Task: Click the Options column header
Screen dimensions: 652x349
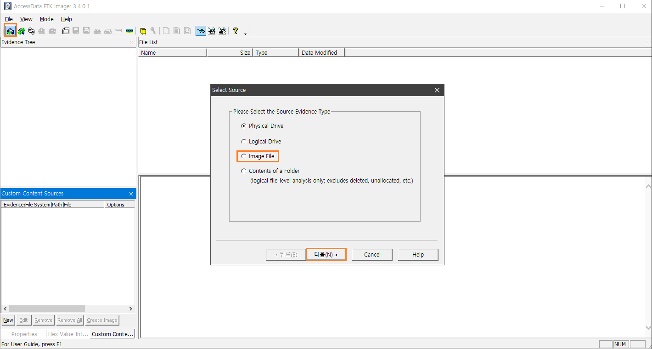Action: coord(119,205)
